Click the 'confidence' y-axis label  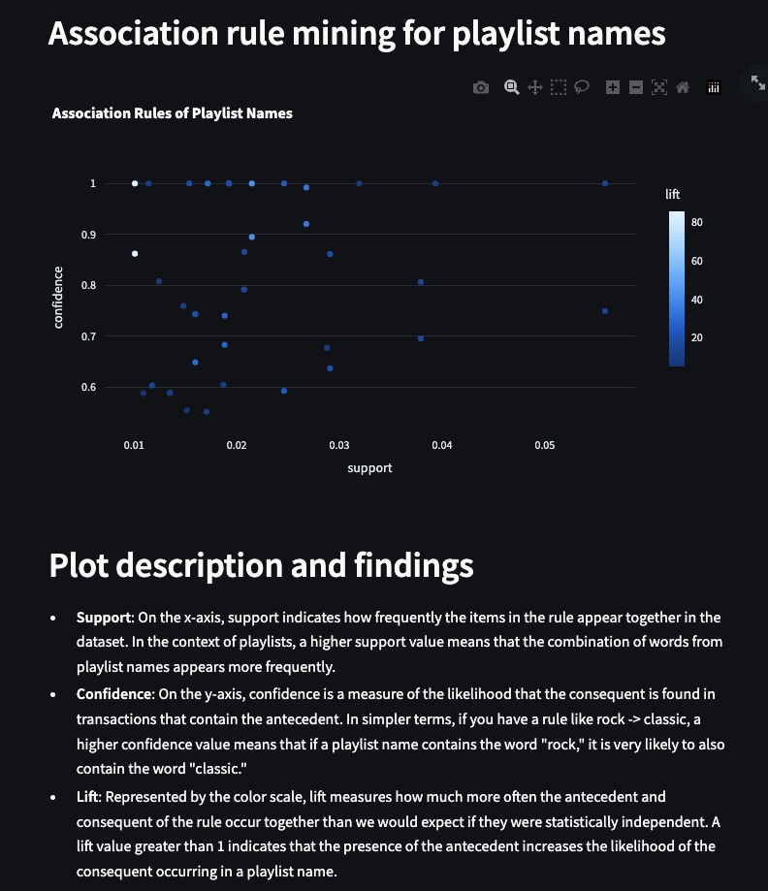59,297
